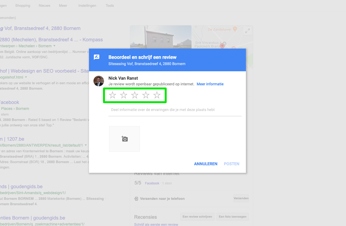Viewport: 346px width, 226px height.
Task: Open Meer informatie link
Action: (210, 84)
